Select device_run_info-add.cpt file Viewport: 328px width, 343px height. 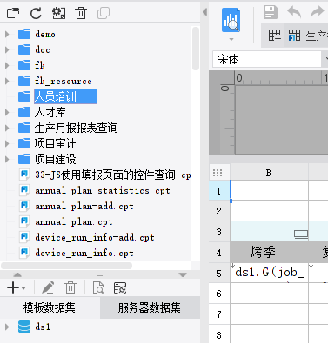point(95,237)
